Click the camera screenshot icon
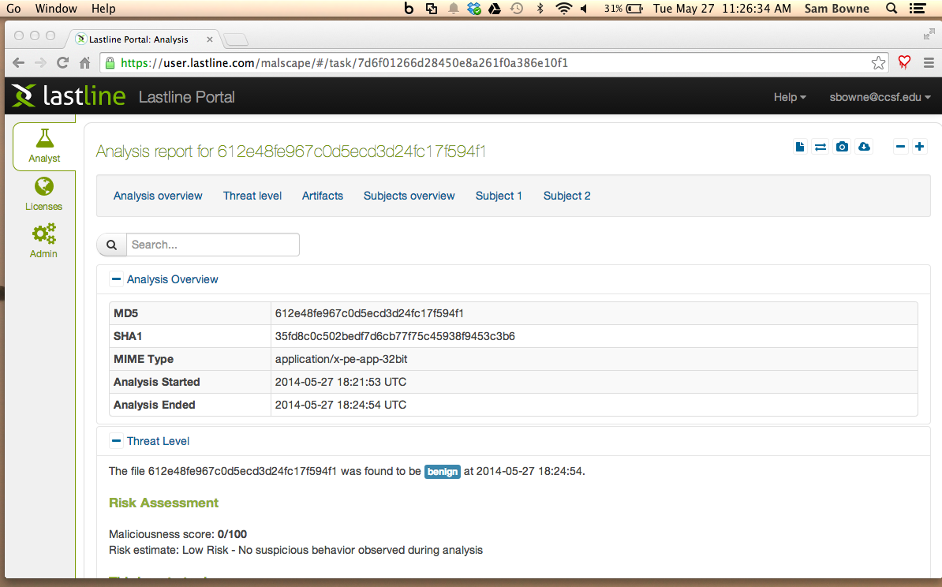This screenshot has height=587, width=942. click(843, 147)
